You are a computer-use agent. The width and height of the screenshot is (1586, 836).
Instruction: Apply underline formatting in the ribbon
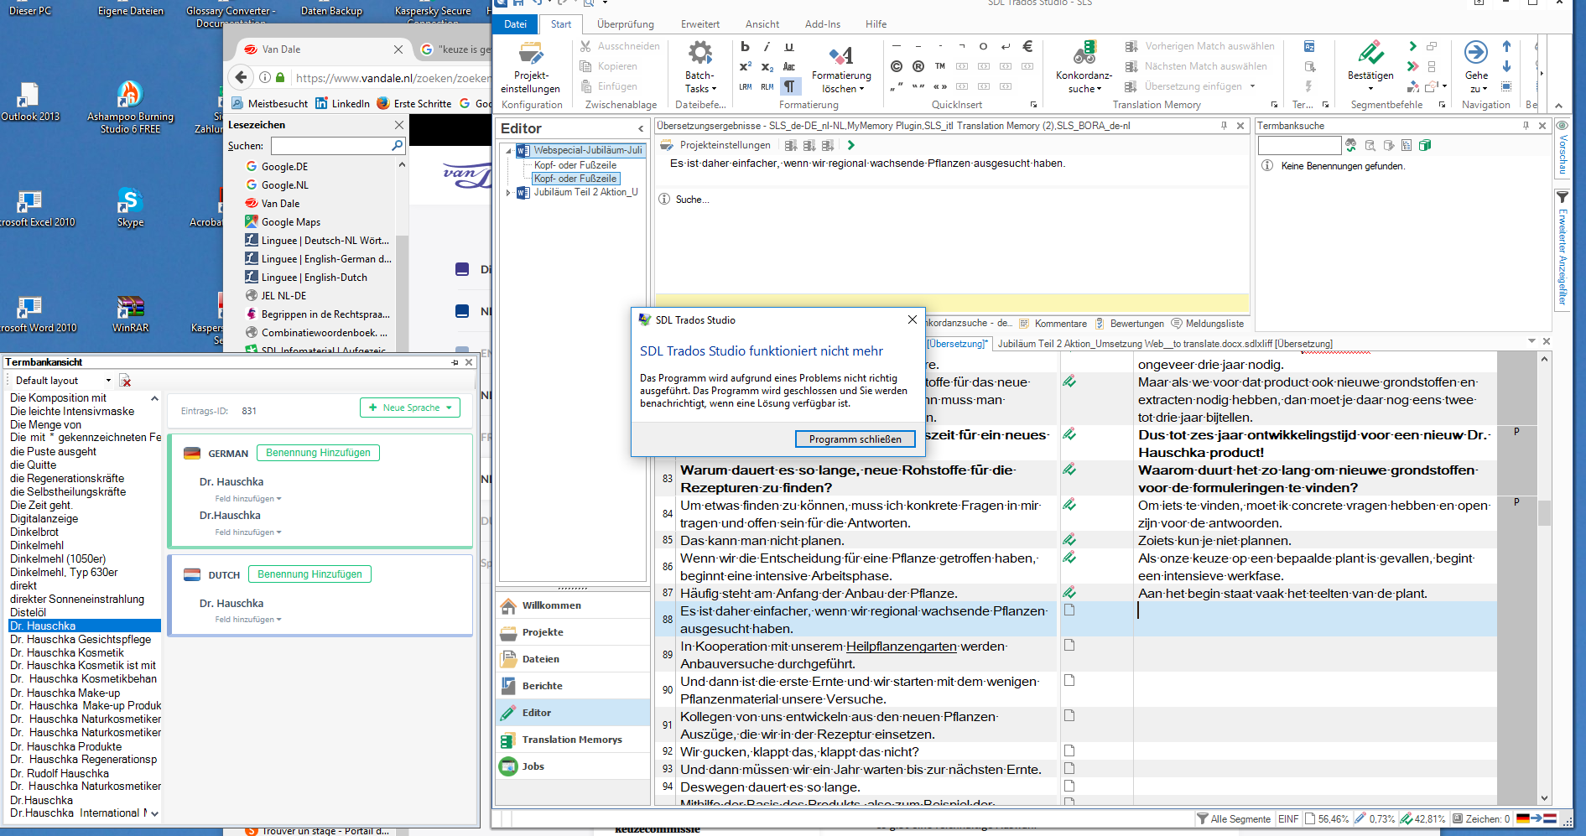click(788, 47)
